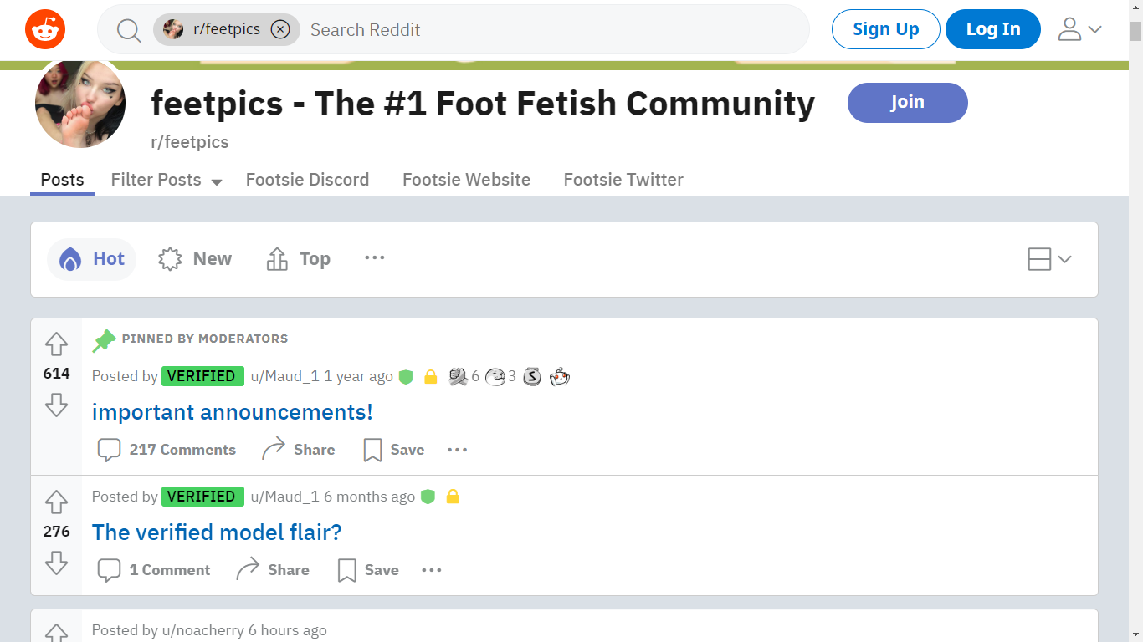Viewport: 1143px width, 642px height.
Task: Open the Footsie Discord tab
Action: [x=307, y=180]
